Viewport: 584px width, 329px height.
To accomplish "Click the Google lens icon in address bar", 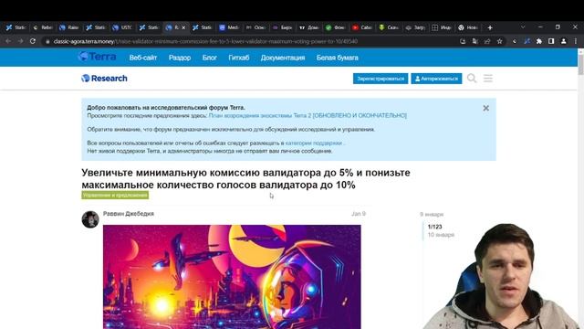I will (463, 41).
